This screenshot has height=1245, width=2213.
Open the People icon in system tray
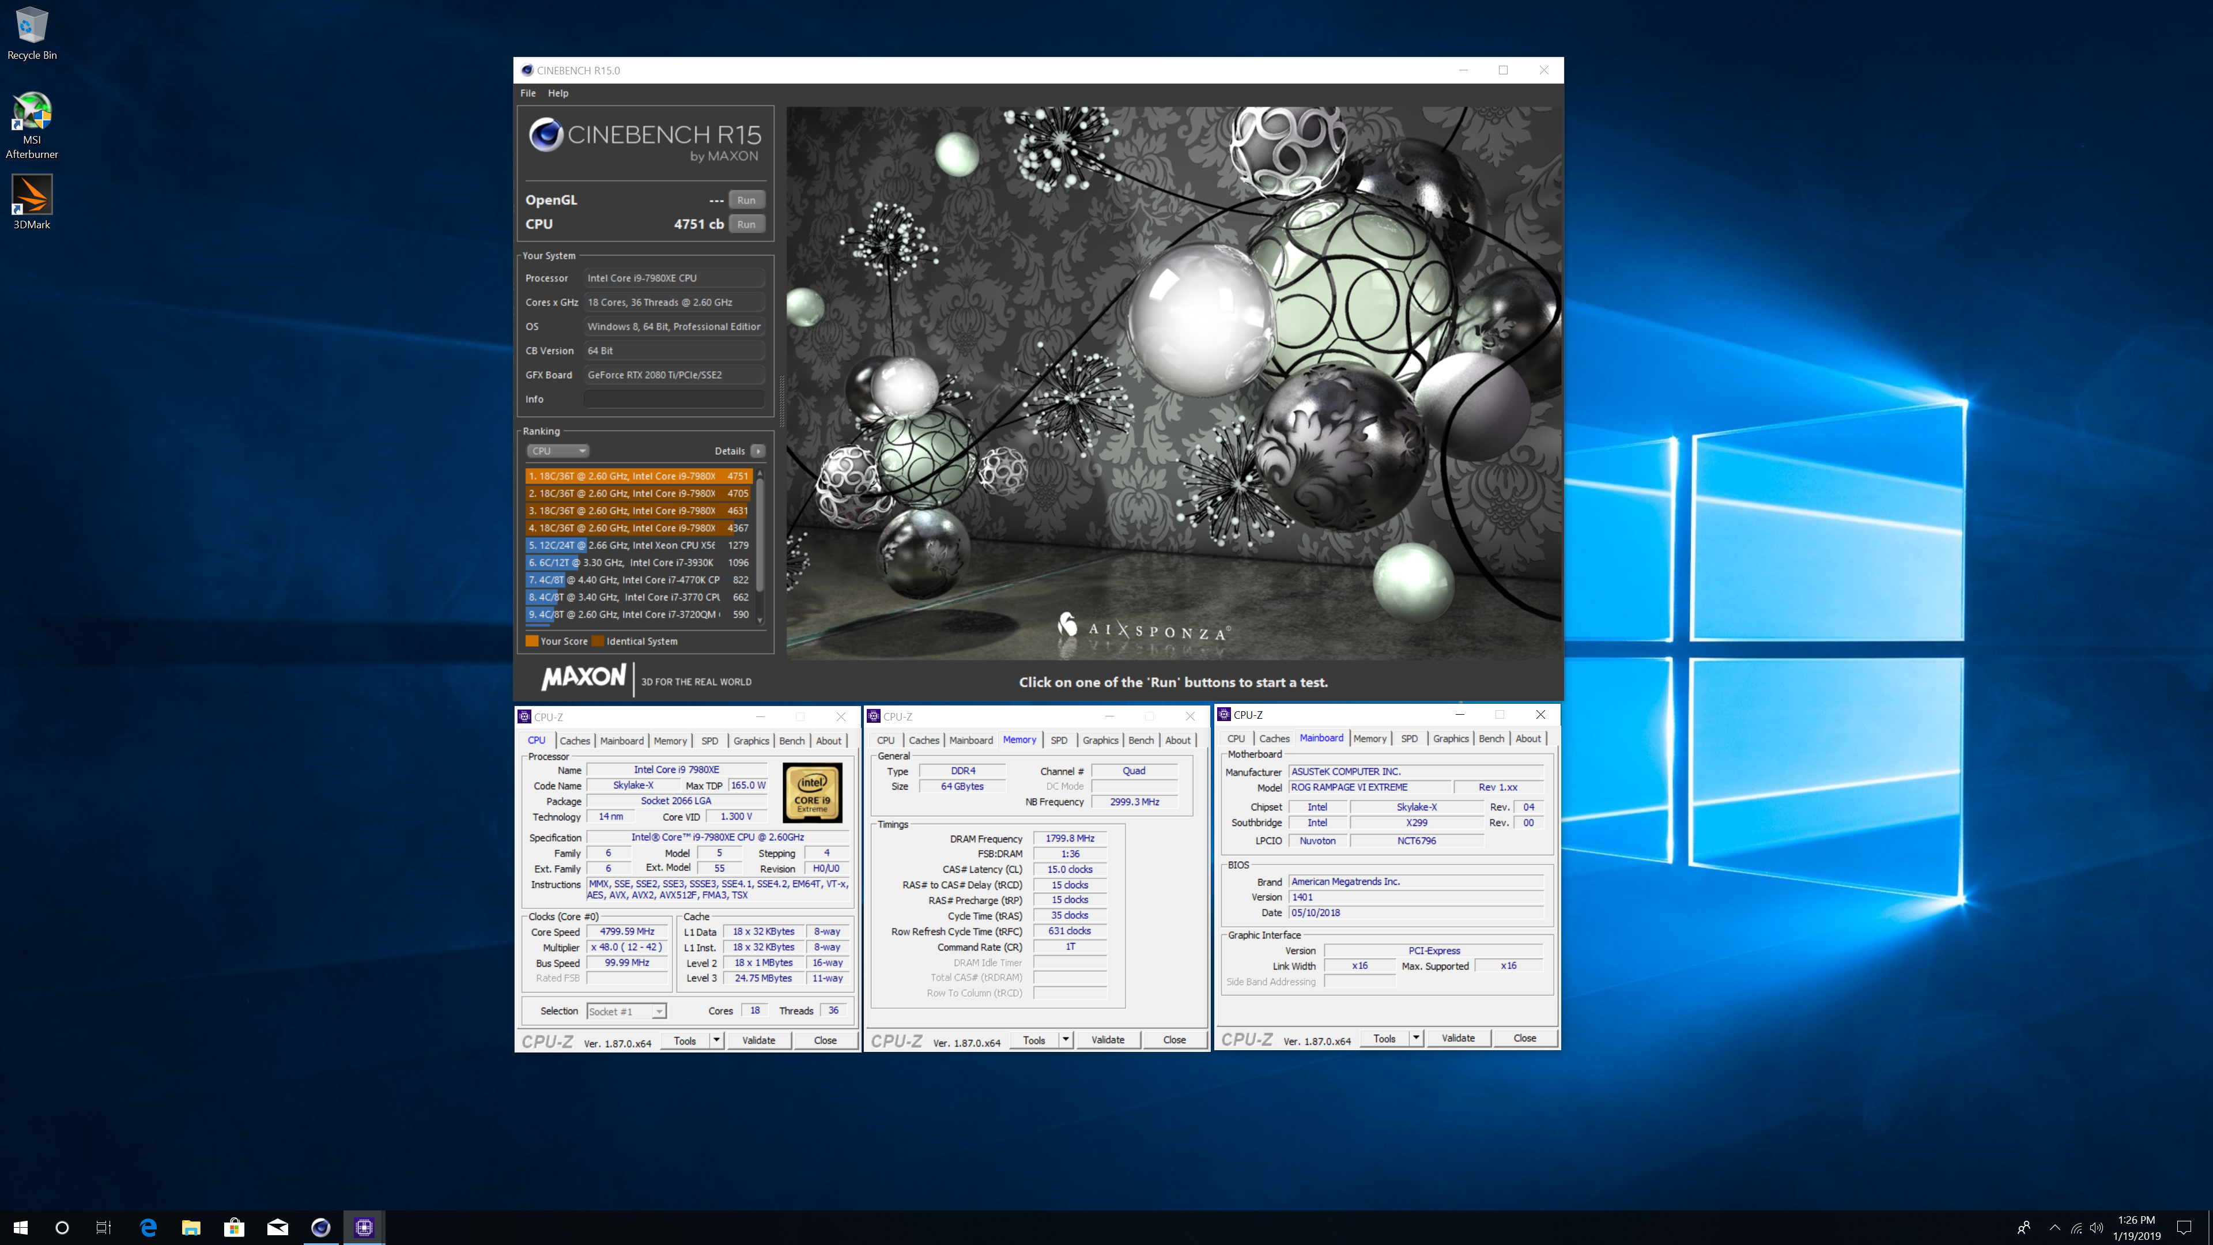coord(2024,1227)
